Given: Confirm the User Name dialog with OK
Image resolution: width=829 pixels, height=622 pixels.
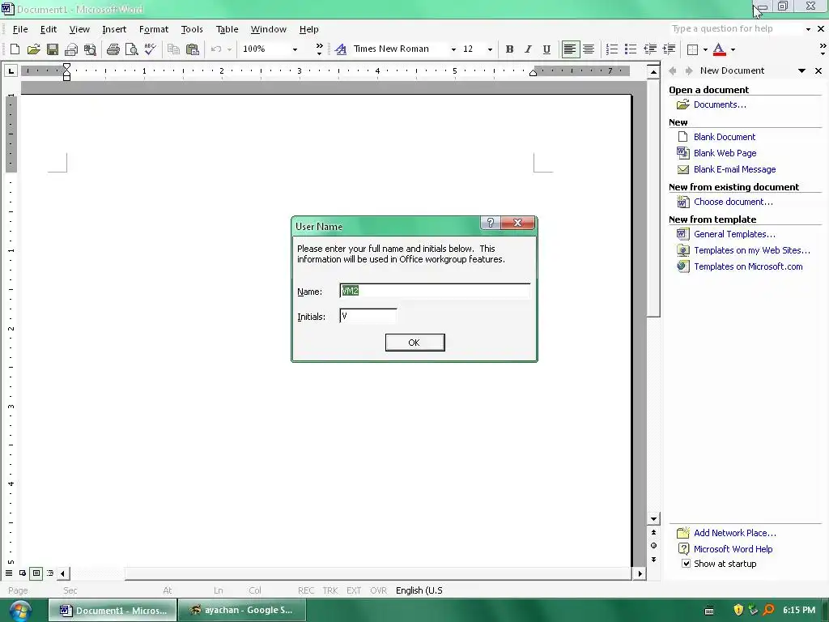Looking at the screenshot, I should coord(415,343).
